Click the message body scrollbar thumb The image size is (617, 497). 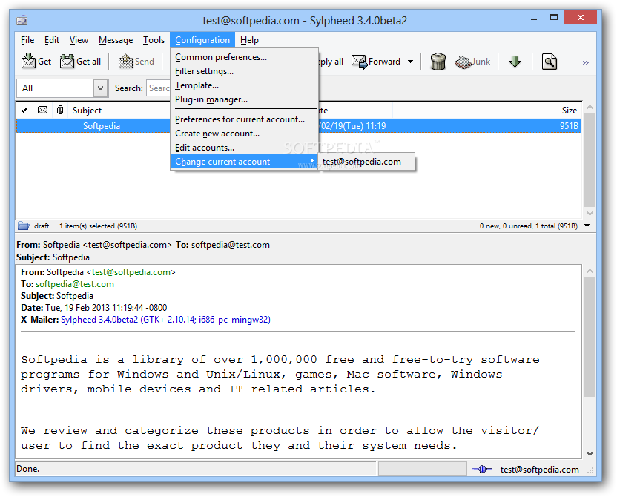590,337
